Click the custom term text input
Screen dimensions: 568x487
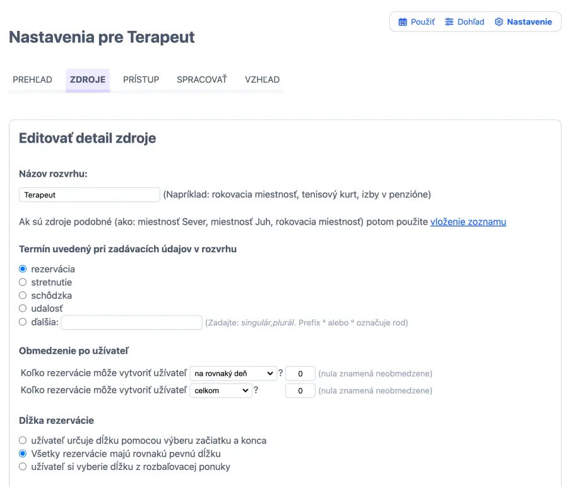point(131,322)
